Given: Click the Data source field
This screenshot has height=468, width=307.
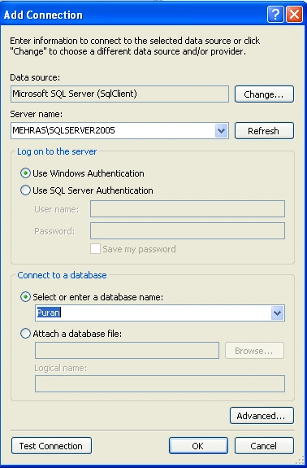Looking at the screenshot, I should coord(119,94).
